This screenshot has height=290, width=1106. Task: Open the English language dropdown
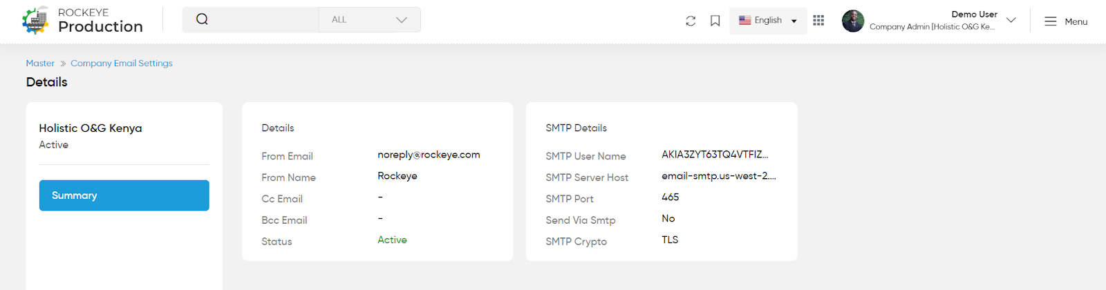pos(768,21)
